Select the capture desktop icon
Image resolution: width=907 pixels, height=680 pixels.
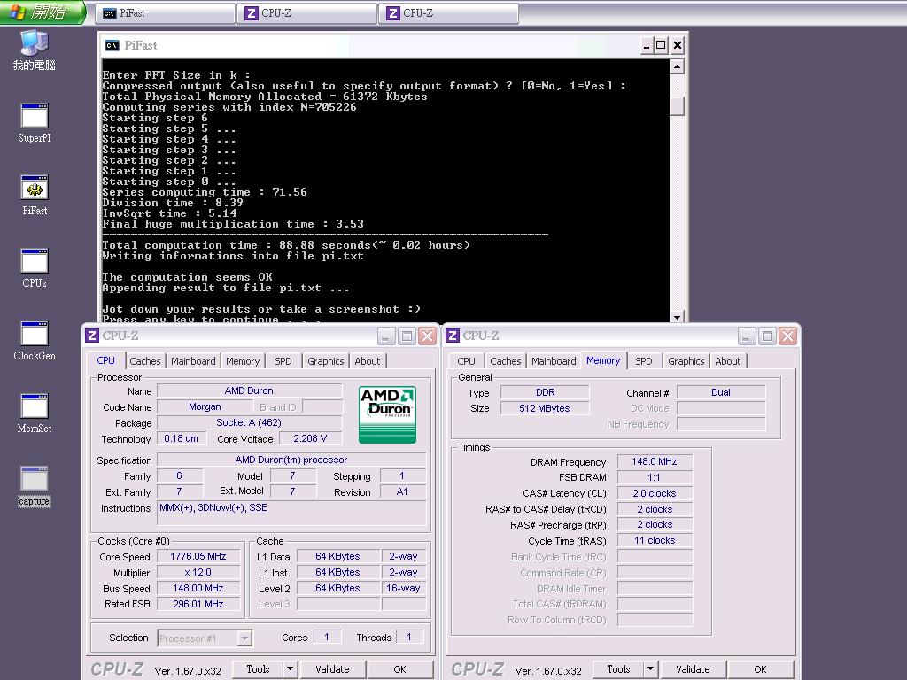pos(35,486)
